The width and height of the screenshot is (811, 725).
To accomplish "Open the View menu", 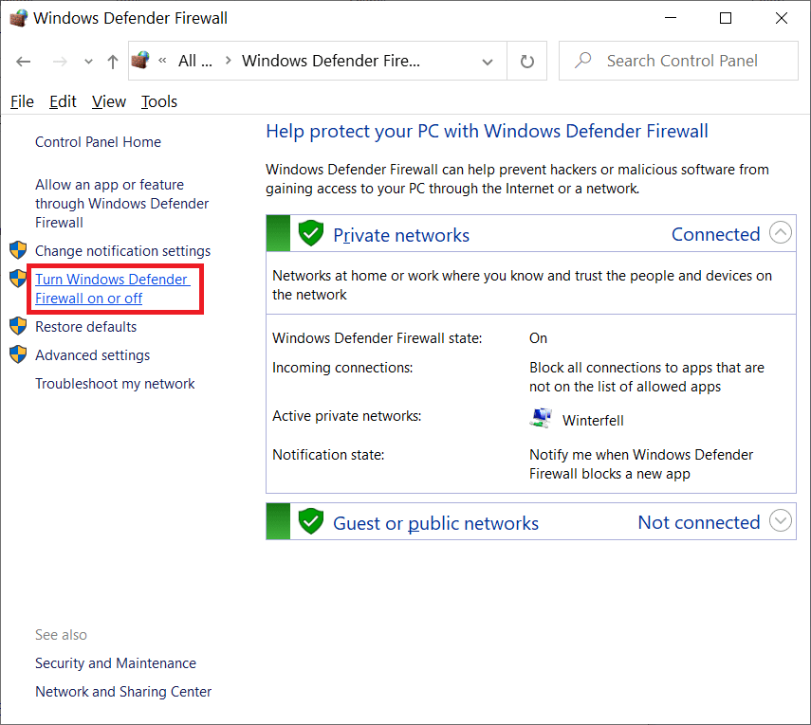I will tap(109, 101).
